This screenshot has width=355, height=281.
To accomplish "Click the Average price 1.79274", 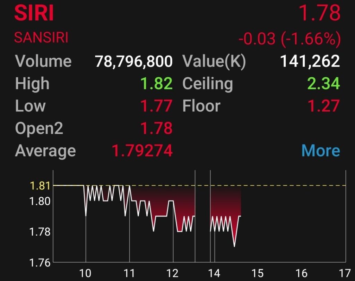I will [142, 151].
